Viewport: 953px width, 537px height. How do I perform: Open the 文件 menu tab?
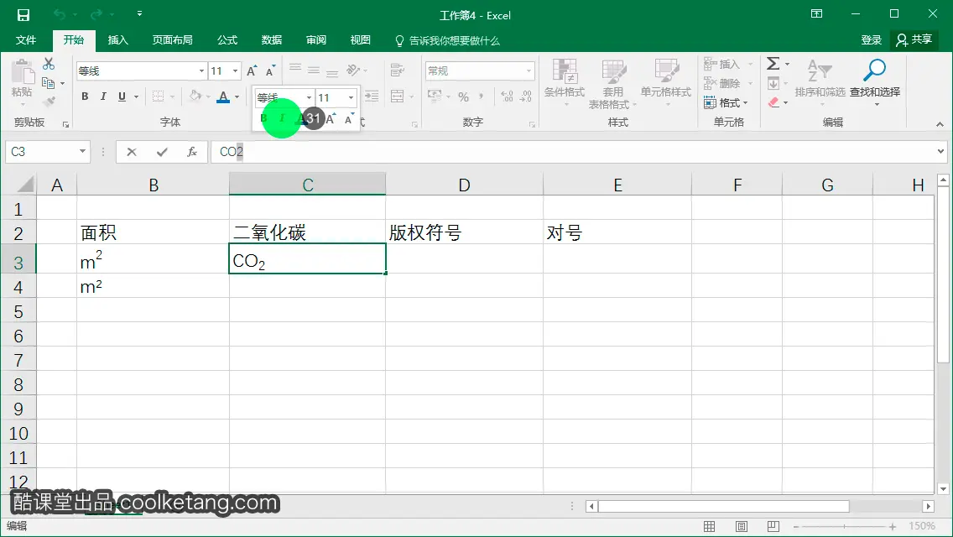click(x=25, y=40)
